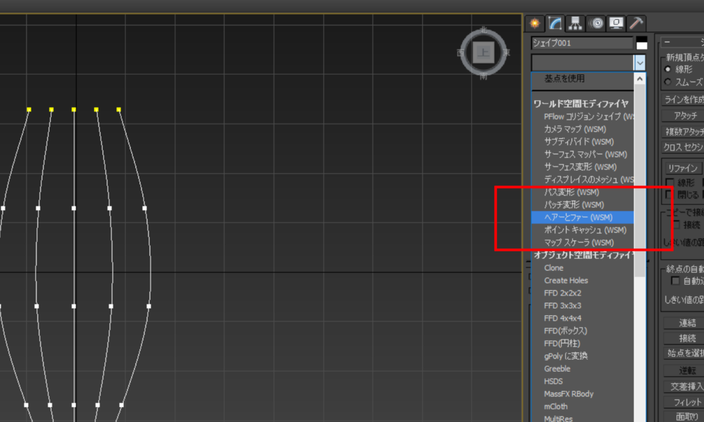The image size is (704, 422).
Task: Click the シェイプ001 object name field
Action: click(582, 43)
